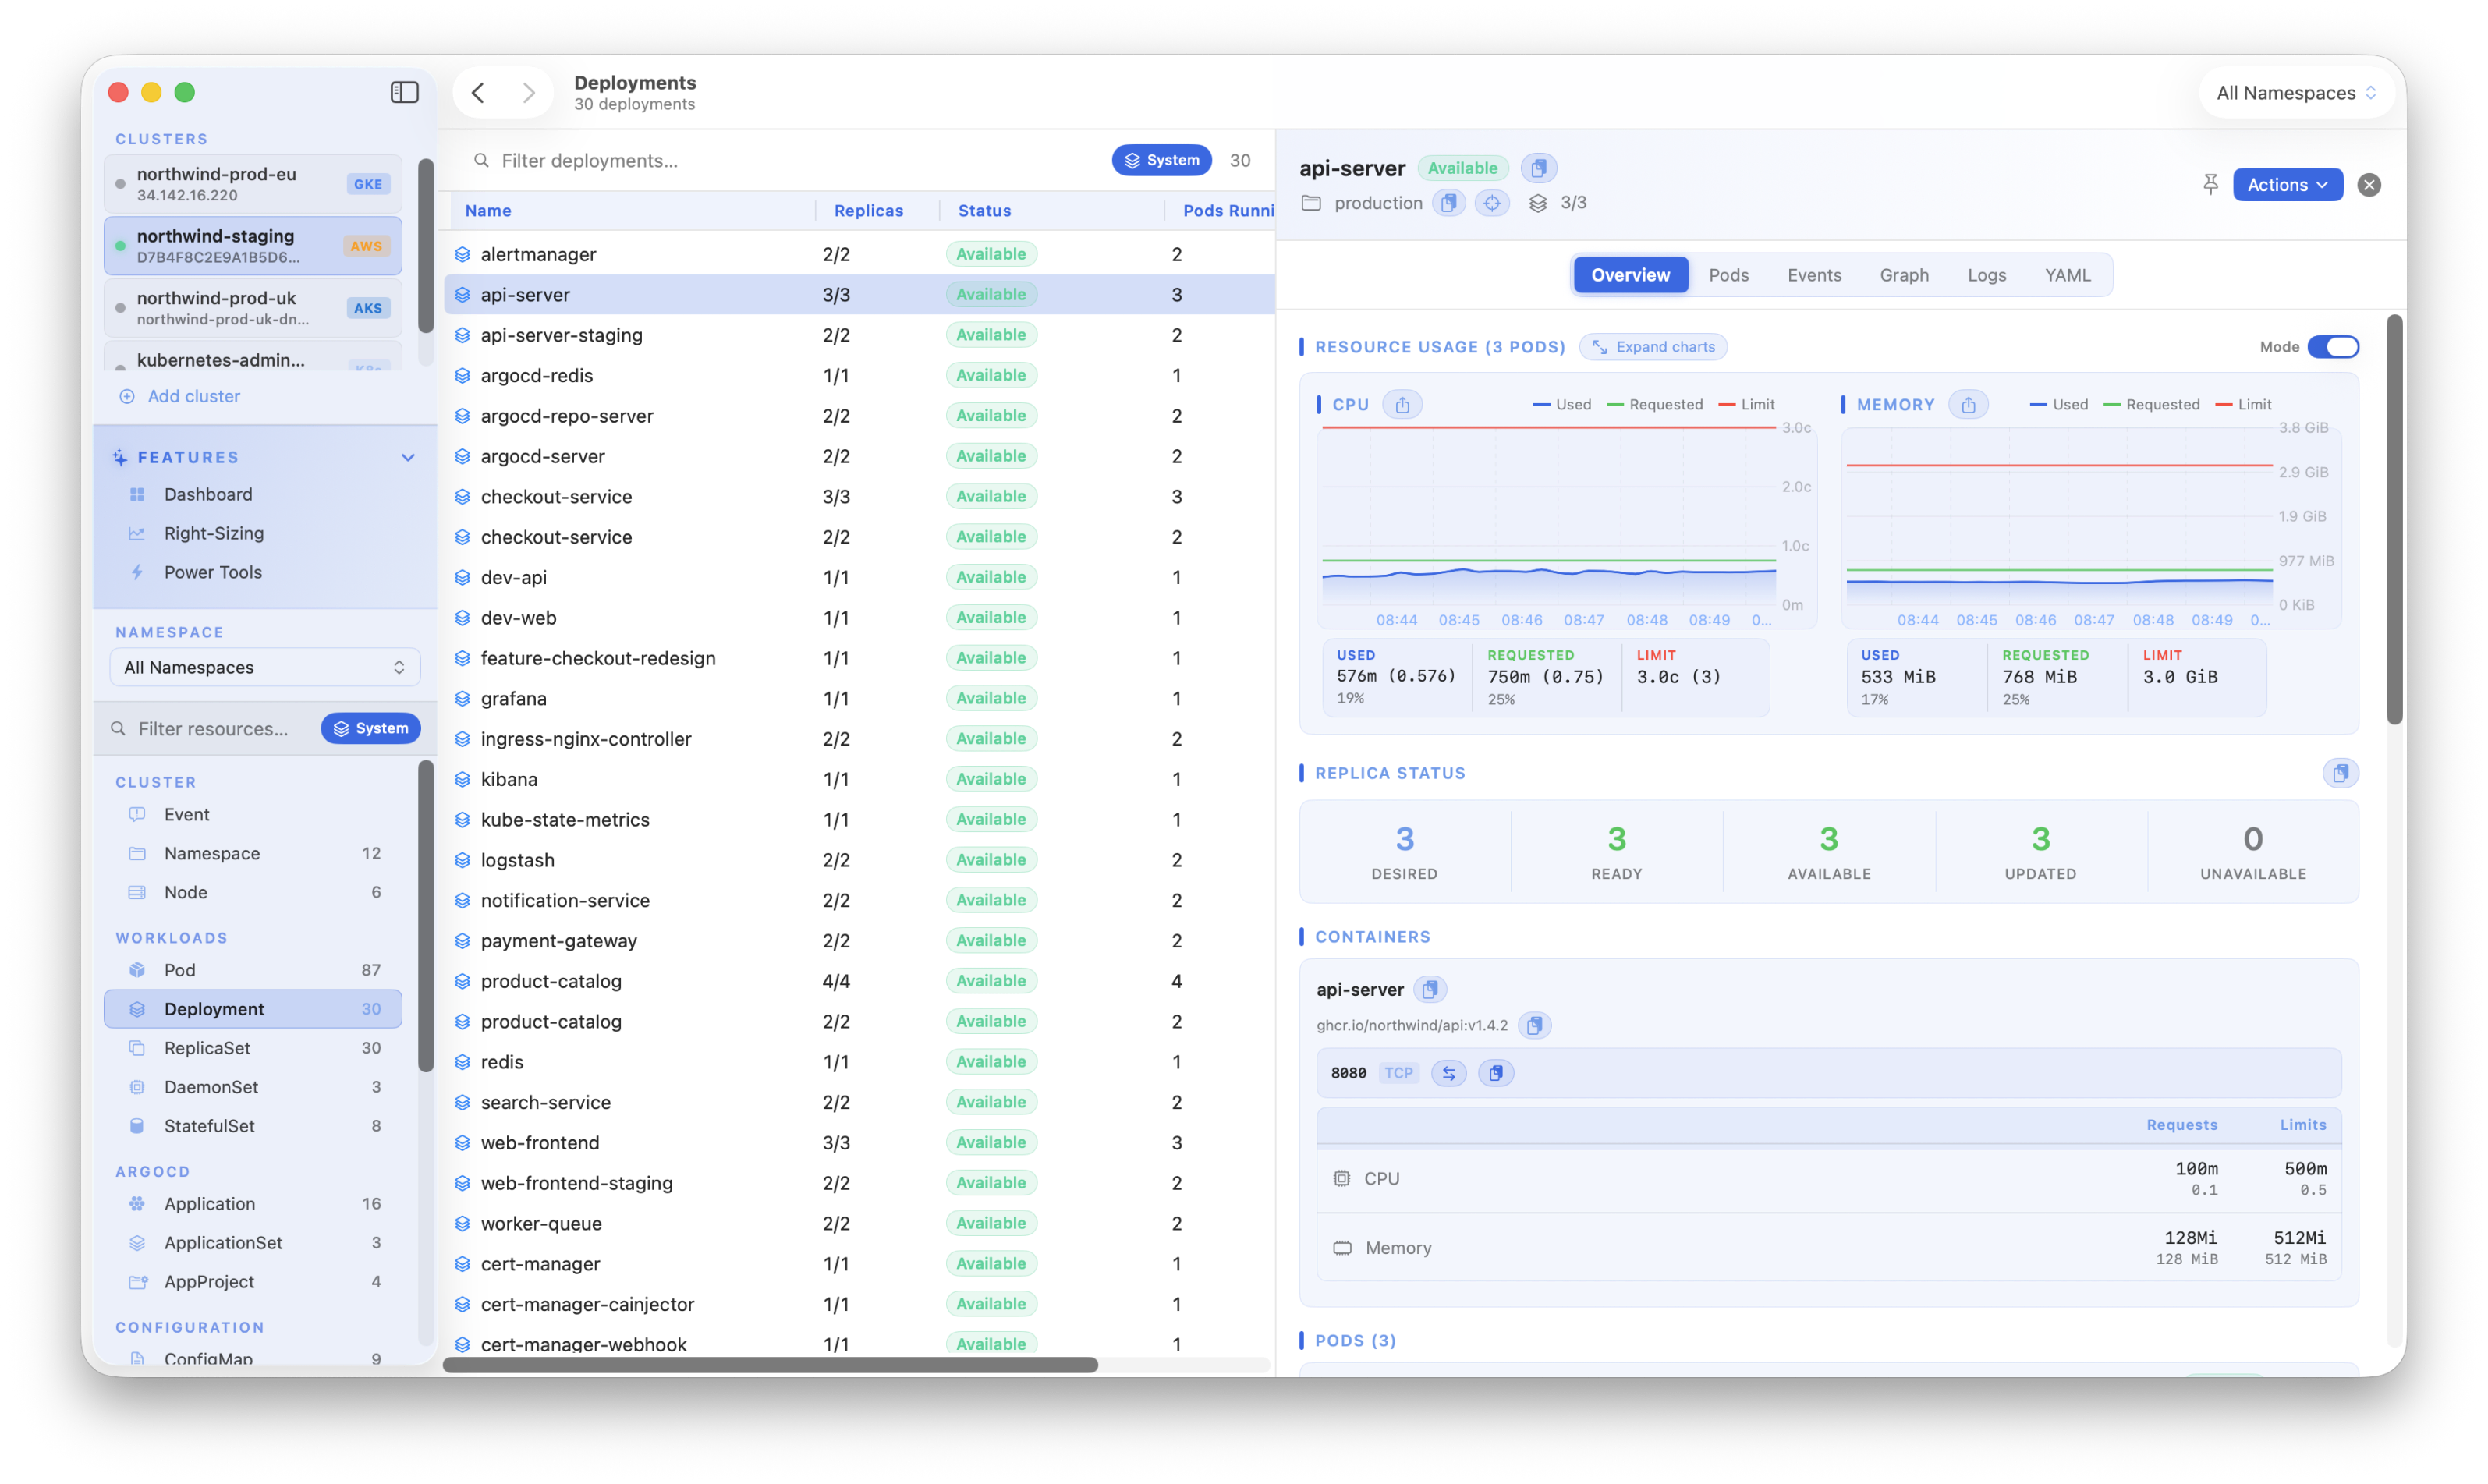Switch to the YAML tab
2488x1484 pixels.
click(2067, 275)
